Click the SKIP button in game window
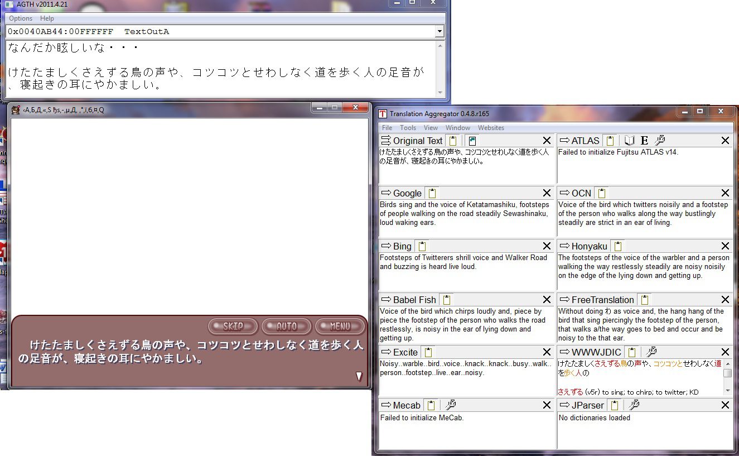The width and height of the screenshot is (739, 456). point(233,326)
